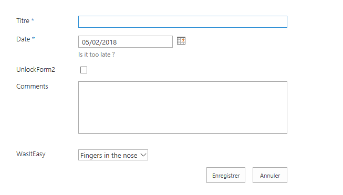Open the calendar date picker icon
Viewport: 343px width, 195px height.
pyautogui.click(x=181, y=41)
